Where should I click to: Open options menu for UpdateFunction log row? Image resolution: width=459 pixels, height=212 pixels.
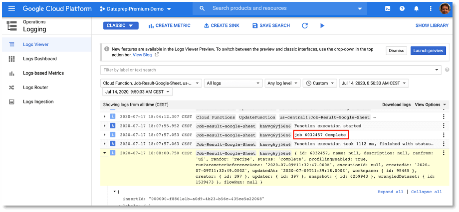point(444,117)
